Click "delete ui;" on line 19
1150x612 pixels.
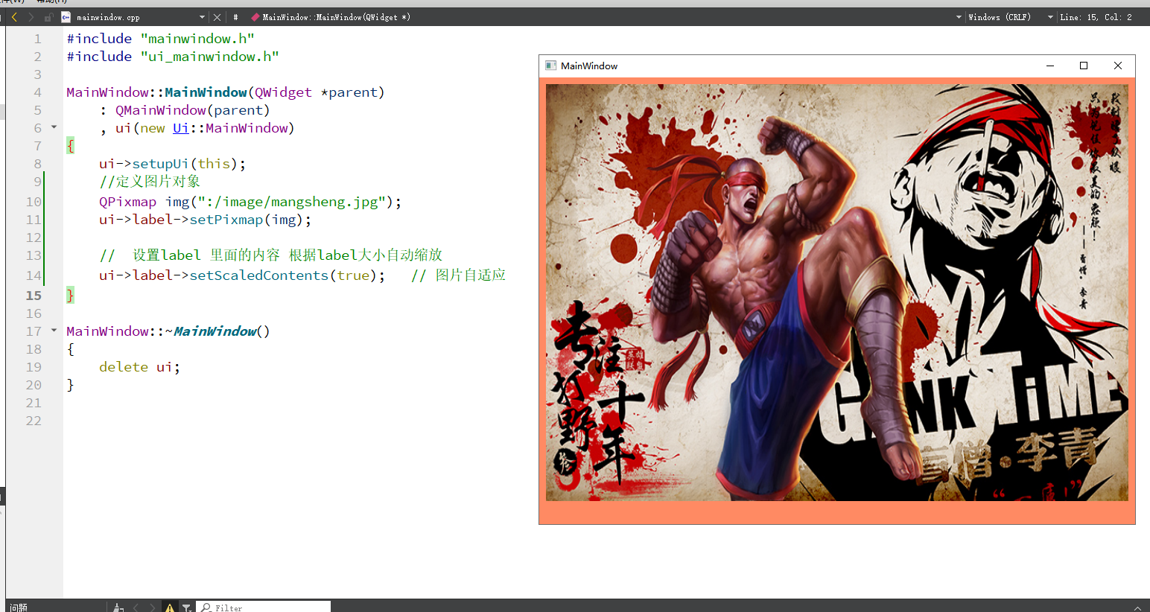tap(139, 367)
